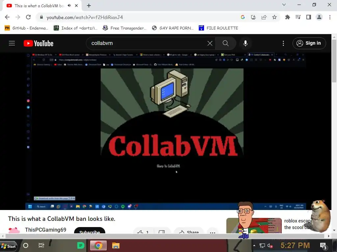Open the 5:27 PM clock
This screenshot has width=337, height=252.
pyautogui.click(x=295, y=245)
